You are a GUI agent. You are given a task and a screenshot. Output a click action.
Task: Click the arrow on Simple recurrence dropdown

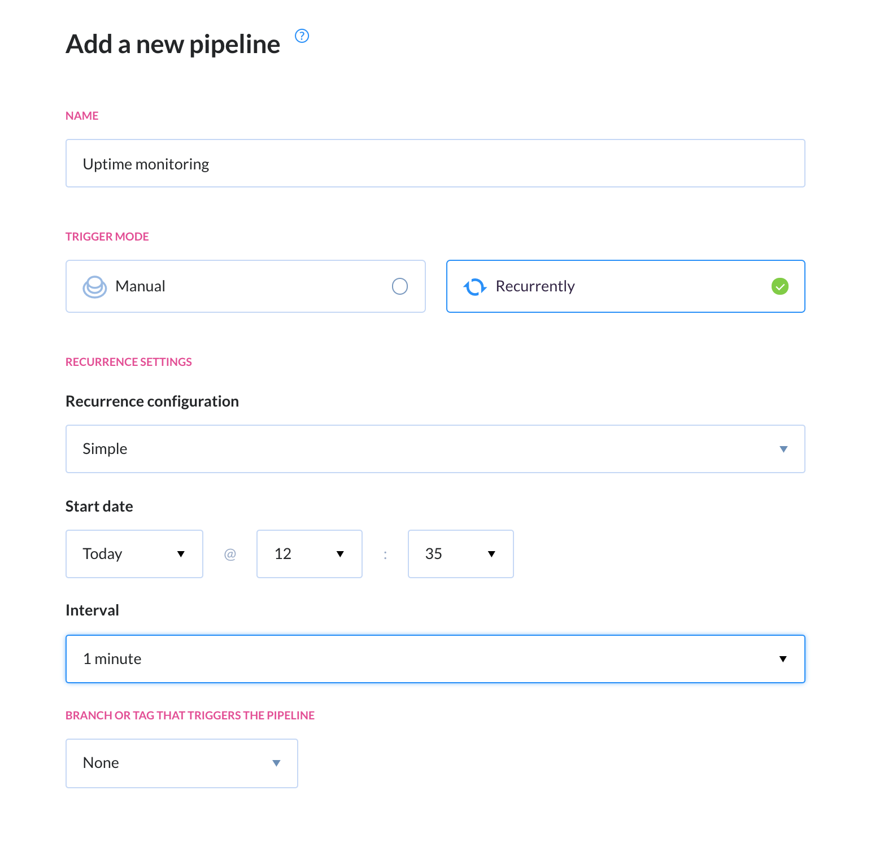783,449
